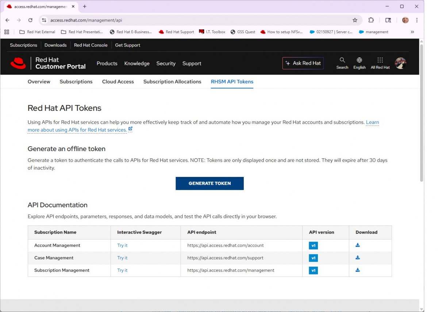Screen dimensions: 438x312
Task: Close the access.redhat.com tab
Action: pos(73,7)
